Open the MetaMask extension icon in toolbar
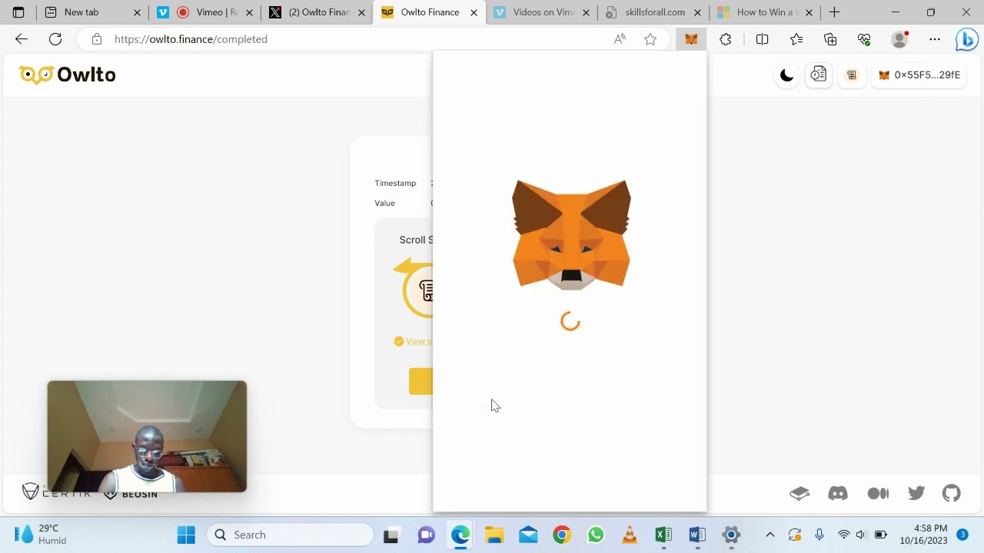Screen dimensions: 984x553 pyautogui.click(x=691, y=39)
